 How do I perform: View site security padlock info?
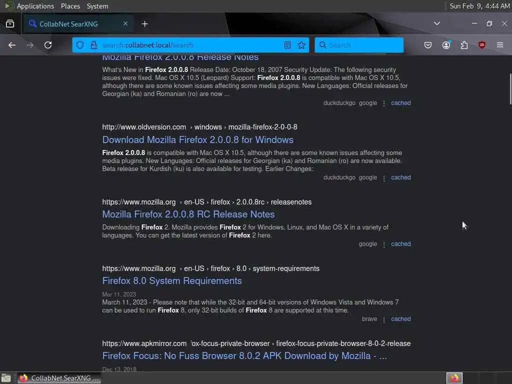coord(94,45)
